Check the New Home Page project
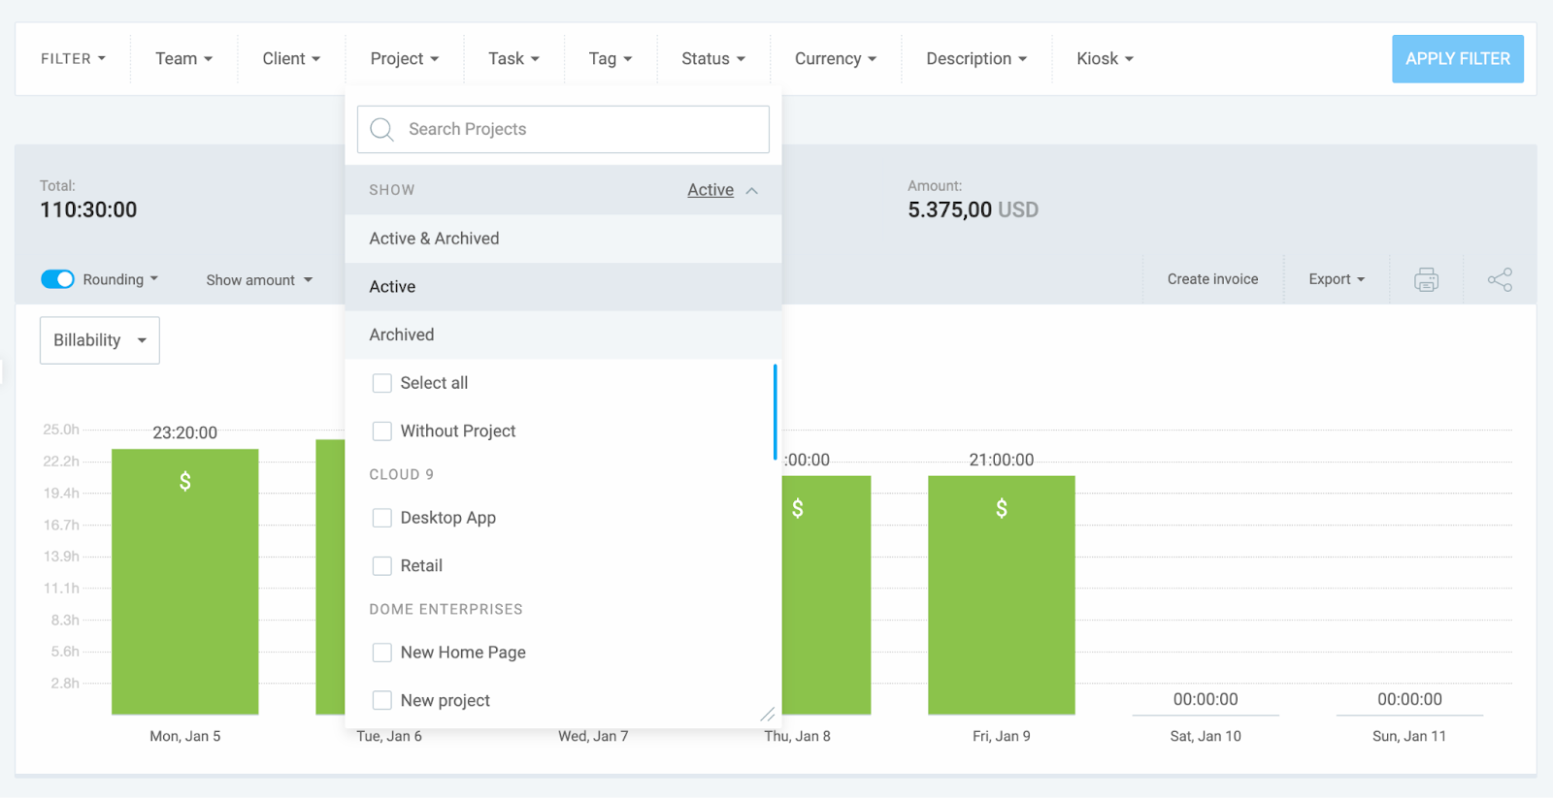The width and height of the screenshot is (1553, 798). 382,653
